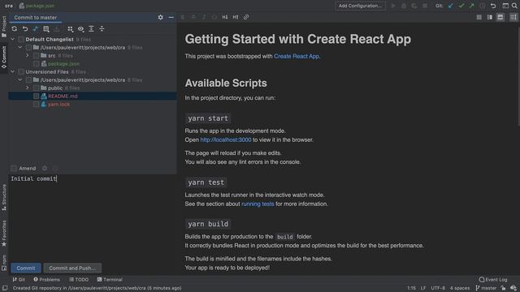Follow the running tests link

tap(258, 204)
